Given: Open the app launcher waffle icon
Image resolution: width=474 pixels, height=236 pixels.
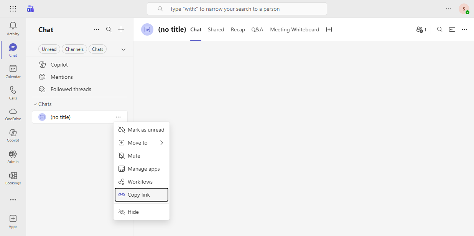Looking at the screenshot, I should [13, 9].
